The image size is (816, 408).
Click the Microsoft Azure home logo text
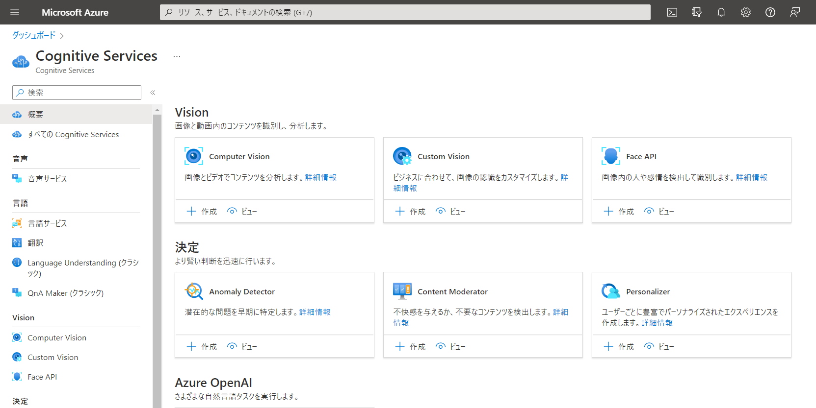point(75,12)
